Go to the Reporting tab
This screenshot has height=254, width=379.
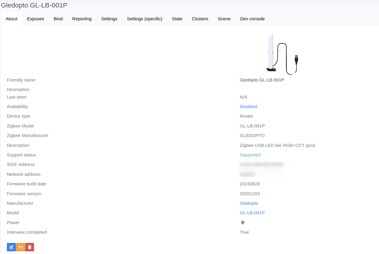tap(82, 19)
